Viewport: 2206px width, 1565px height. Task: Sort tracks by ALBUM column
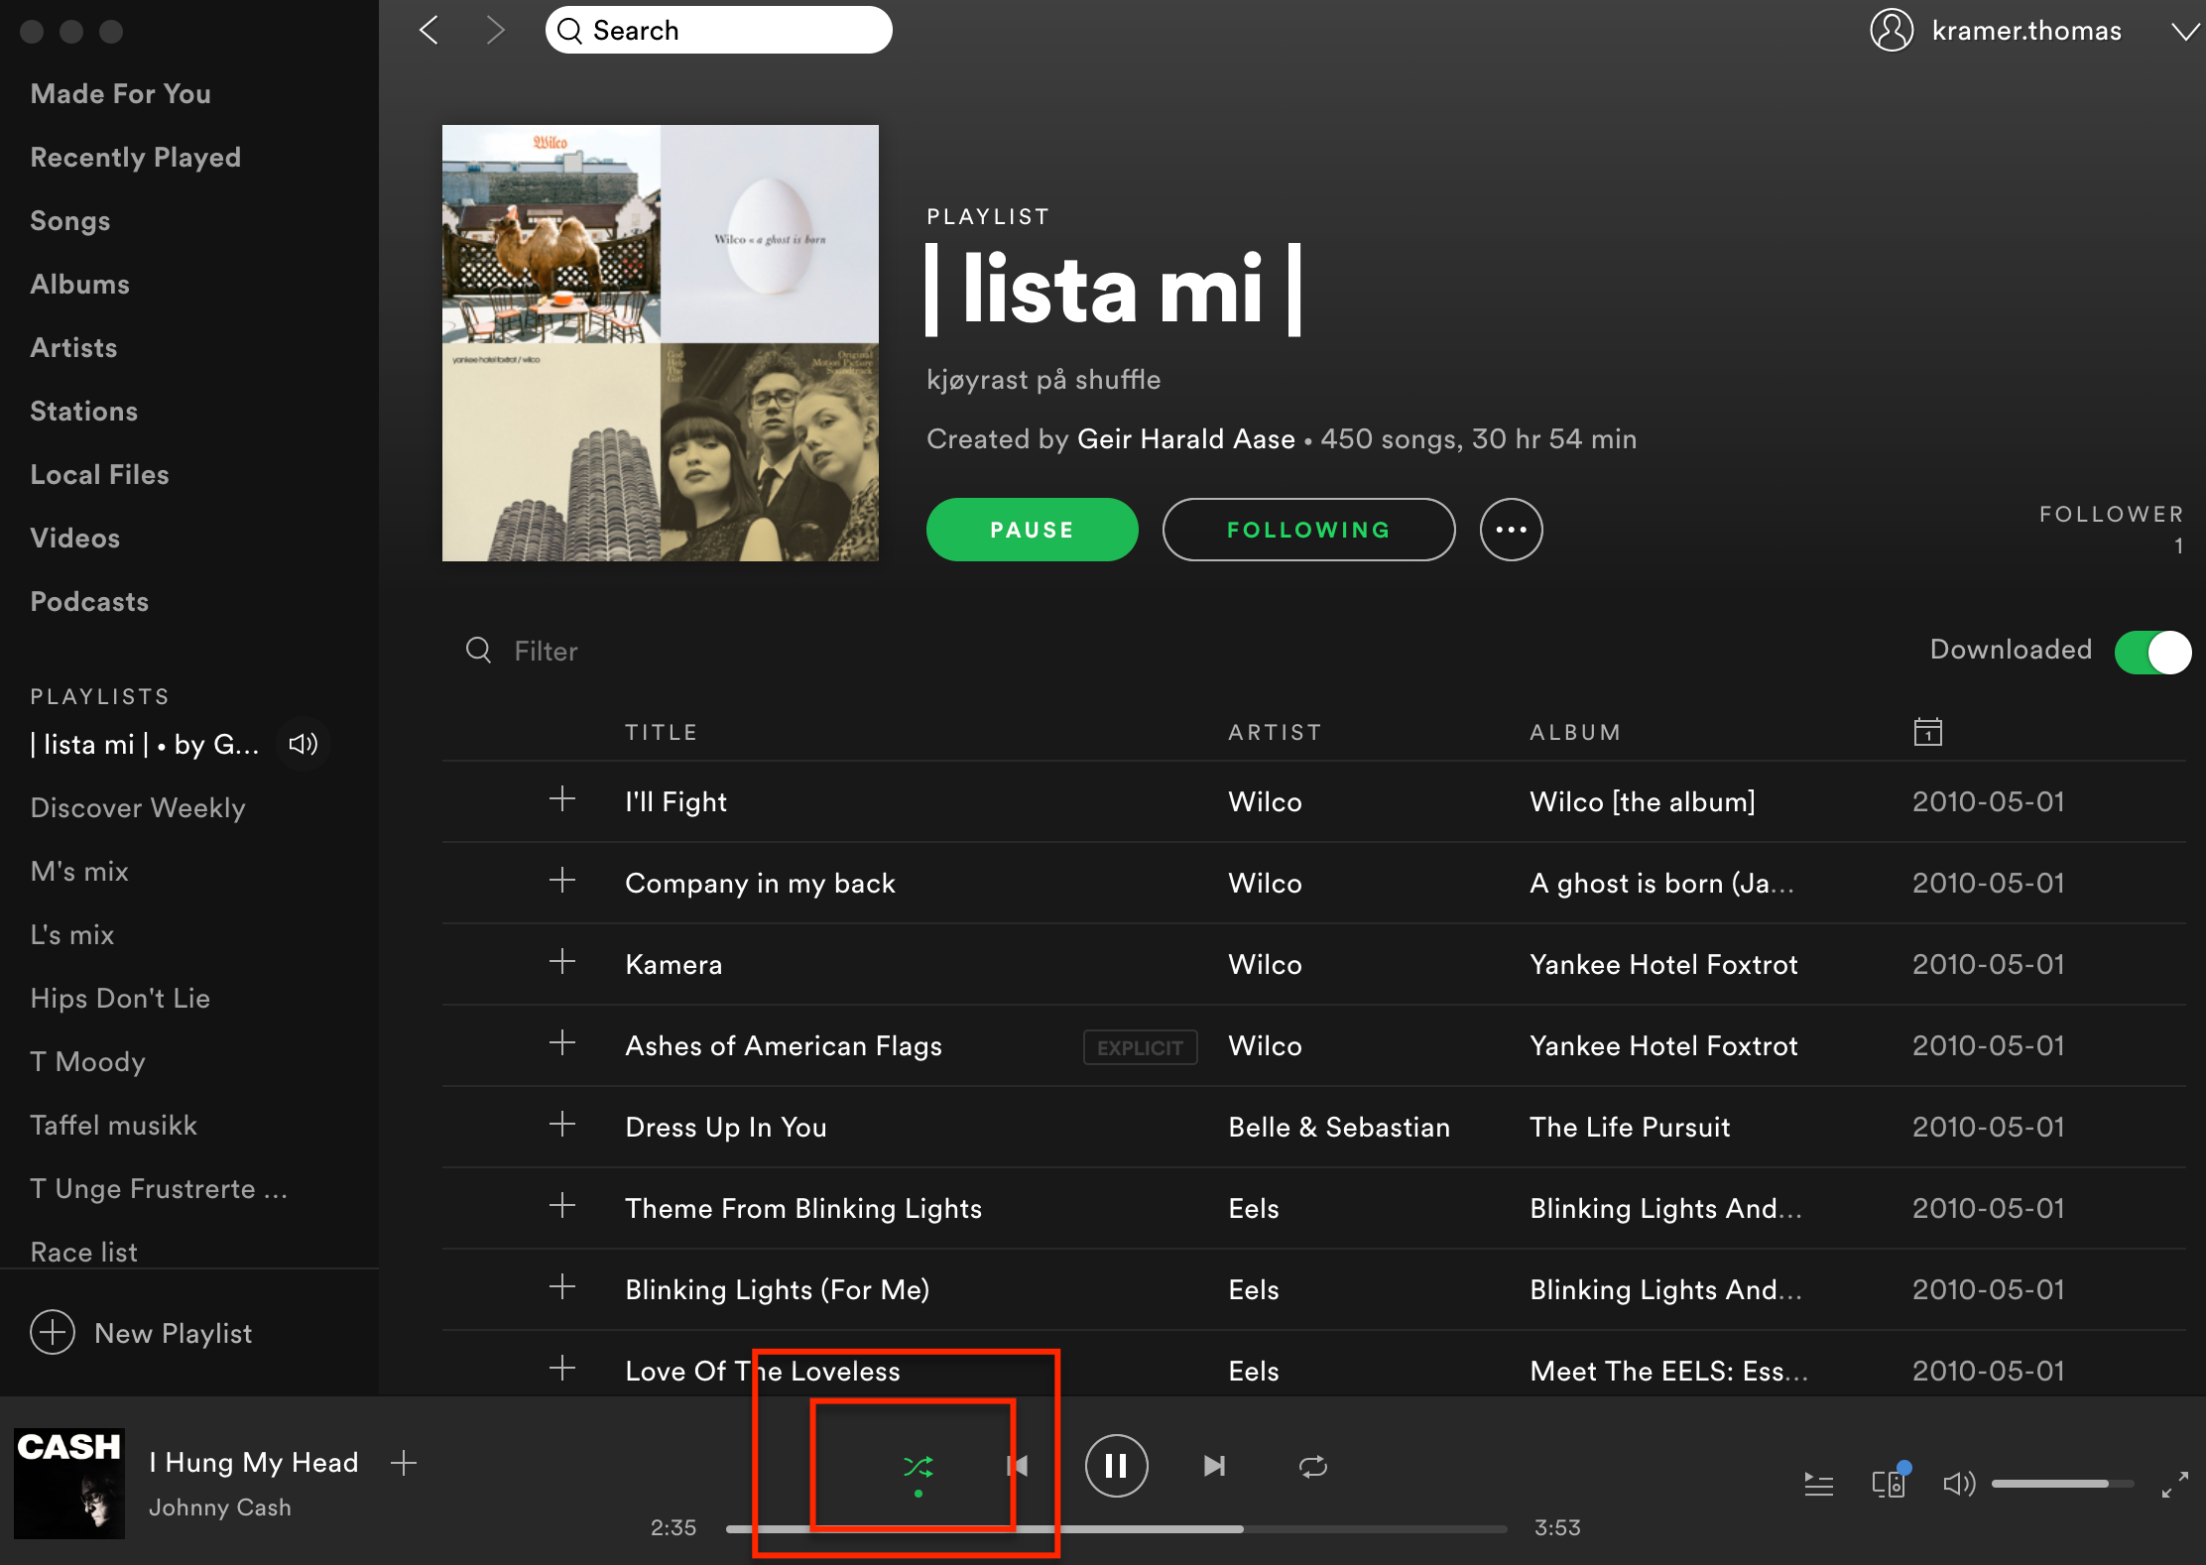click(x=1575, y=733)
